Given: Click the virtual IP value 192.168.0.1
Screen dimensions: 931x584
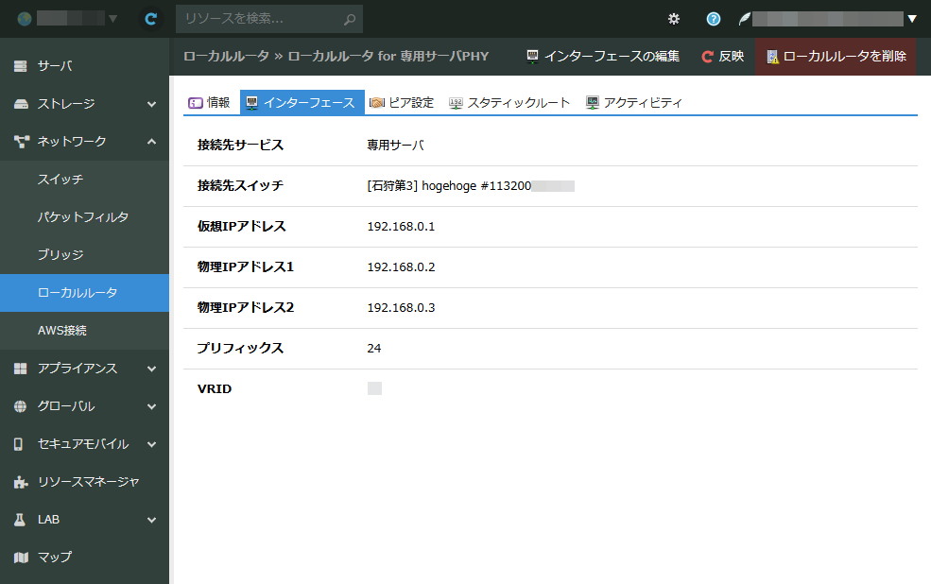Looking at the screenshot, I should click(x=401, y=227).
